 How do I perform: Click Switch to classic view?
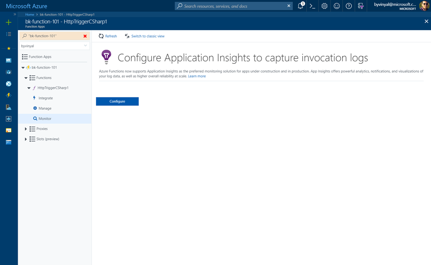147,36
